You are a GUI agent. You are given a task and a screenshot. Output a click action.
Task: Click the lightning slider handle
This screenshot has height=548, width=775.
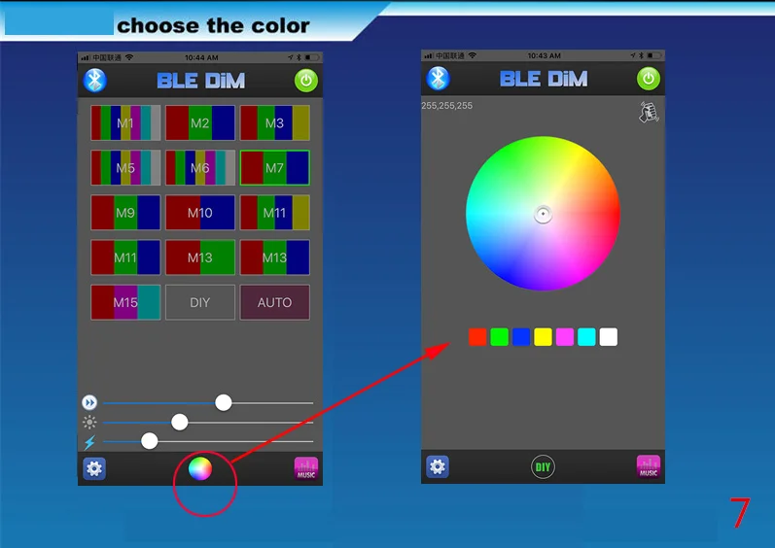(150, 441)
